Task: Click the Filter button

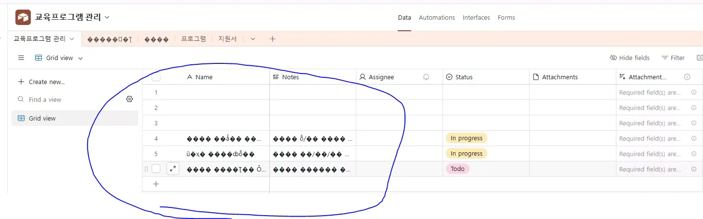Action: 673,58
